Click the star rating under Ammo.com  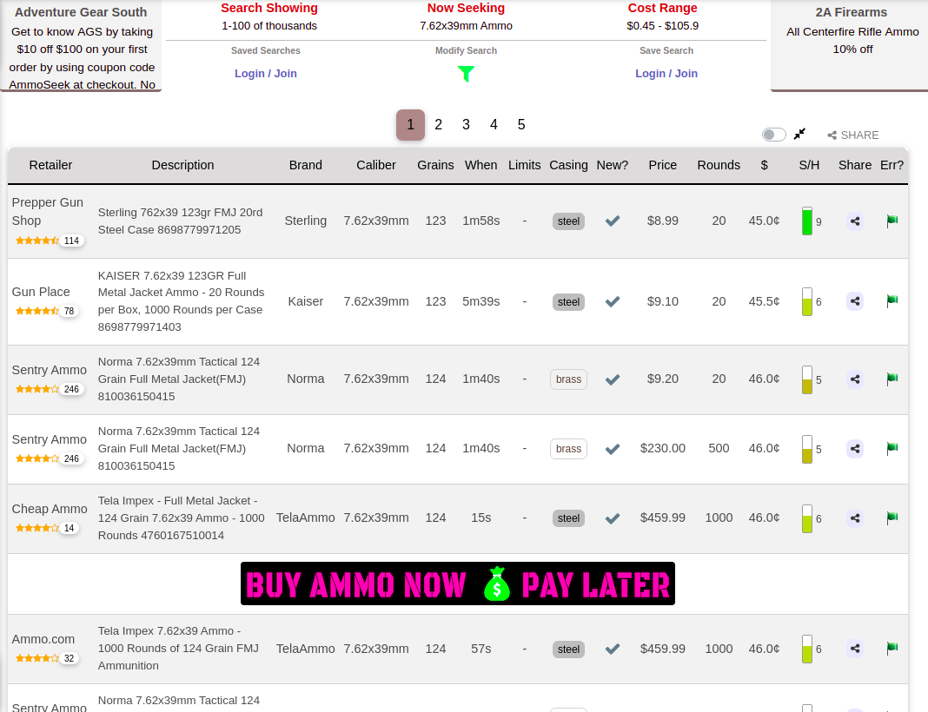37,658
